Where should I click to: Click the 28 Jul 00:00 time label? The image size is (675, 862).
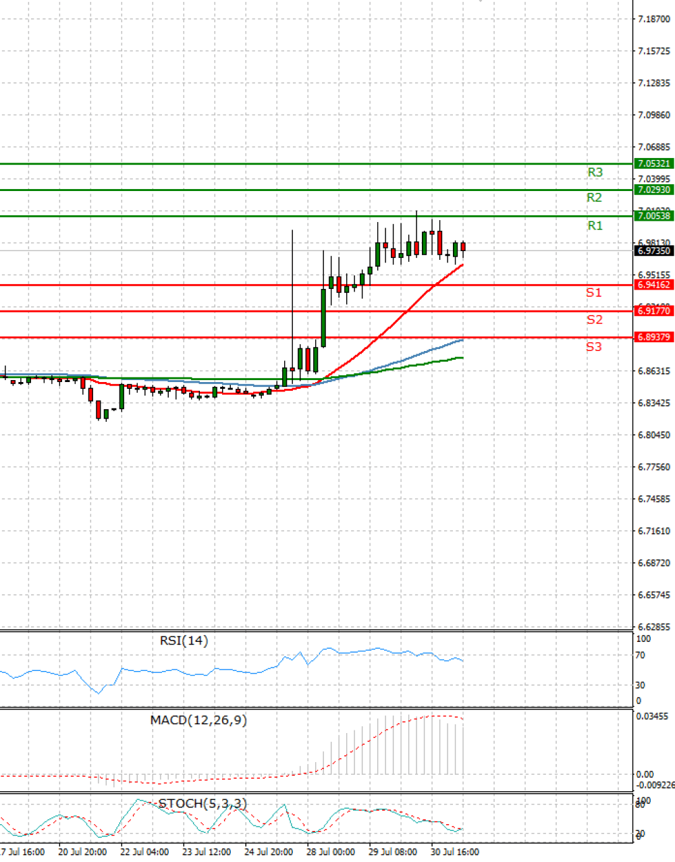(x=331, y=852)
